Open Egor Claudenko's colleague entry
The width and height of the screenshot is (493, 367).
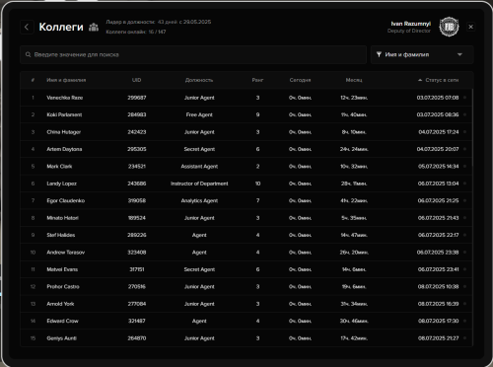coord(246,200)
